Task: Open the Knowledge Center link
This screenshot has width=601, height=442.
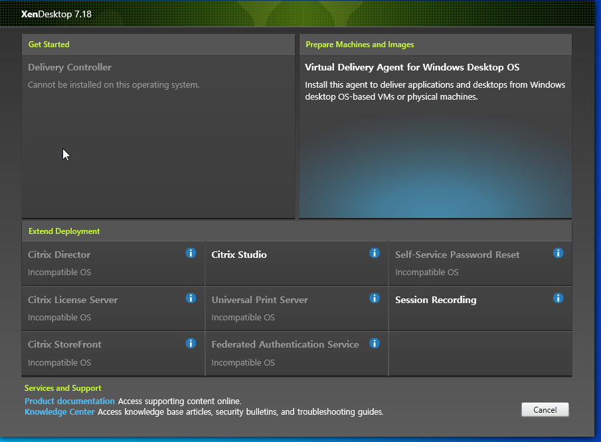Action: point(59,411)
